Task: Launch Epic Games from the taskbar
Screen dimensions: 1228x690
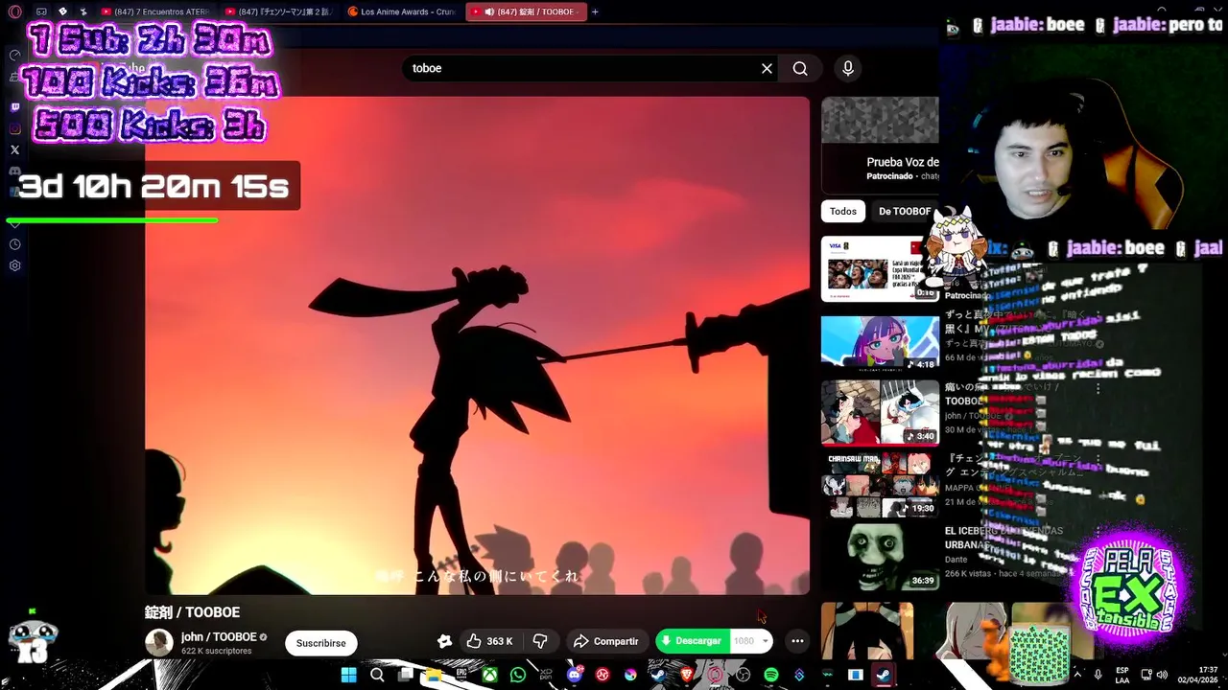Action: click(461, 676)
